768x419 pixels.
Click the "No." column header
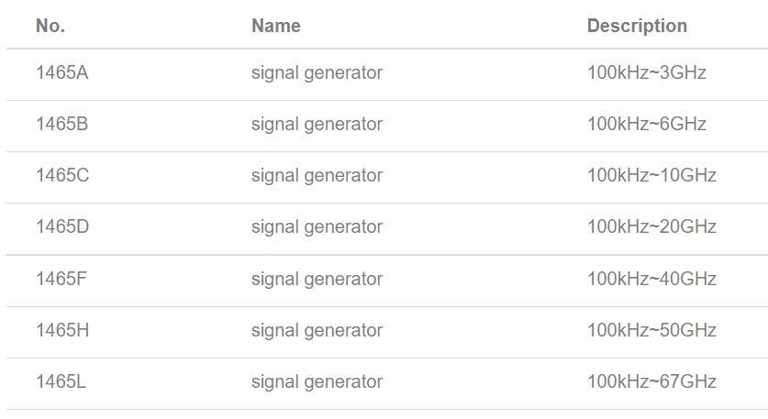coord(50,26)
